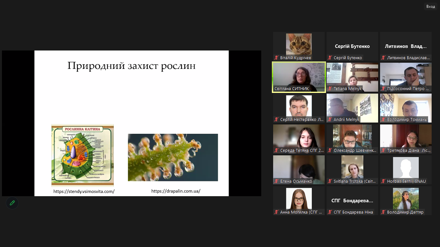Click muted mic icon on Елена Осьмачко tile
The height and width of the screenshot is (247, 440).
point(276,181)
